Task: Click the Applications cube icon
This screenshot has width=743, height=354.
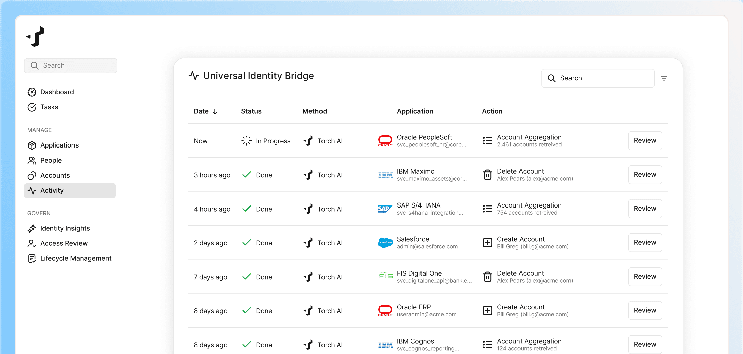Action: click(32, 145)
